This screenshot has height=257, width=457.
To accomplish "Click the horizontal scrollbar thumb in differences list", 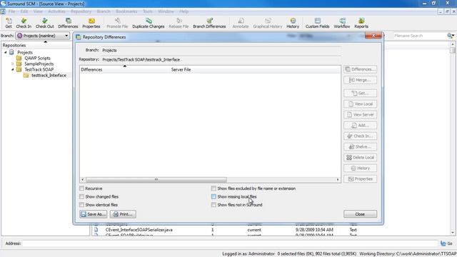I will (x=156, y=179).
